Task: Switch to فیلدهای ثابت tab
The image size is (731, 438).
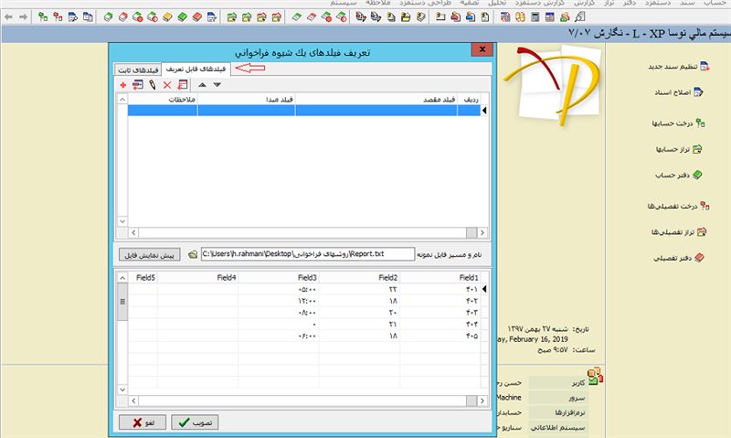Action: 138,69
